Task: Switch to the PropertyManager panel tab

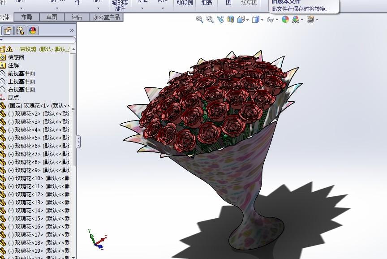Action: 8,30
